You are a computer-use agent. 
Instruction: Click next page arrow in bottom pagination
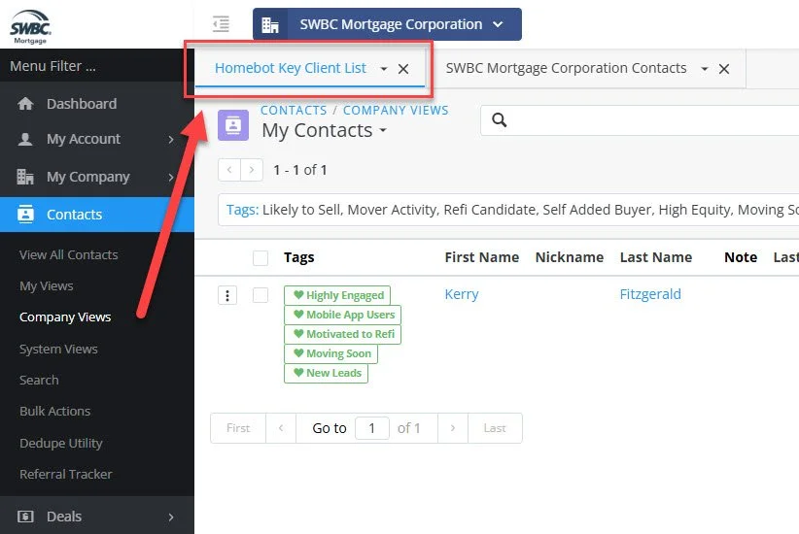coord(453,428)
